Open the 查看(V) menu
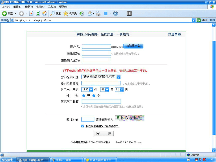 click(x=29, y=7)
